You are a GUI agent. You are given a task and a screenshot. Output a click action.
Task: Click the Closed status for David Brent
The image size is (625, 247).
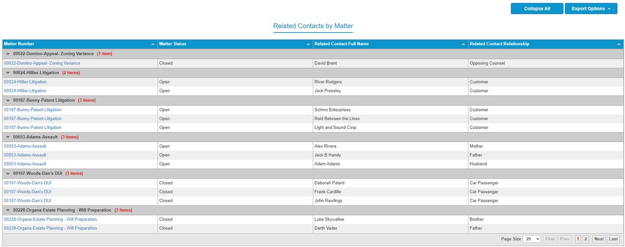click(235, 63)
